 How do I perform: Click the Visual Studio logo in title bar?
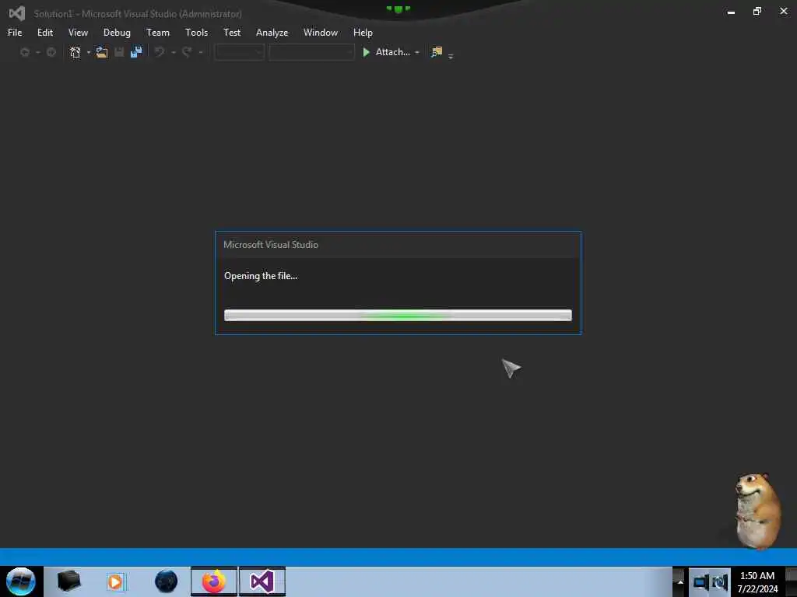[17, 13]
